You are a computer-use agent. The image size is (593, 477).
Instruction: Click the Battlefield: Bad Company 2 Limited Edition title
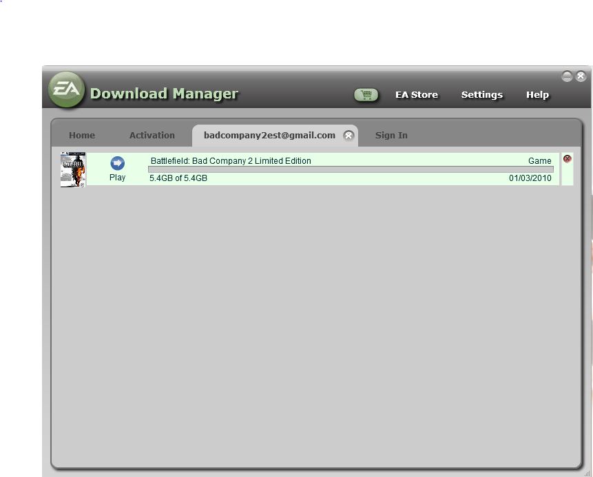(231, 161)
